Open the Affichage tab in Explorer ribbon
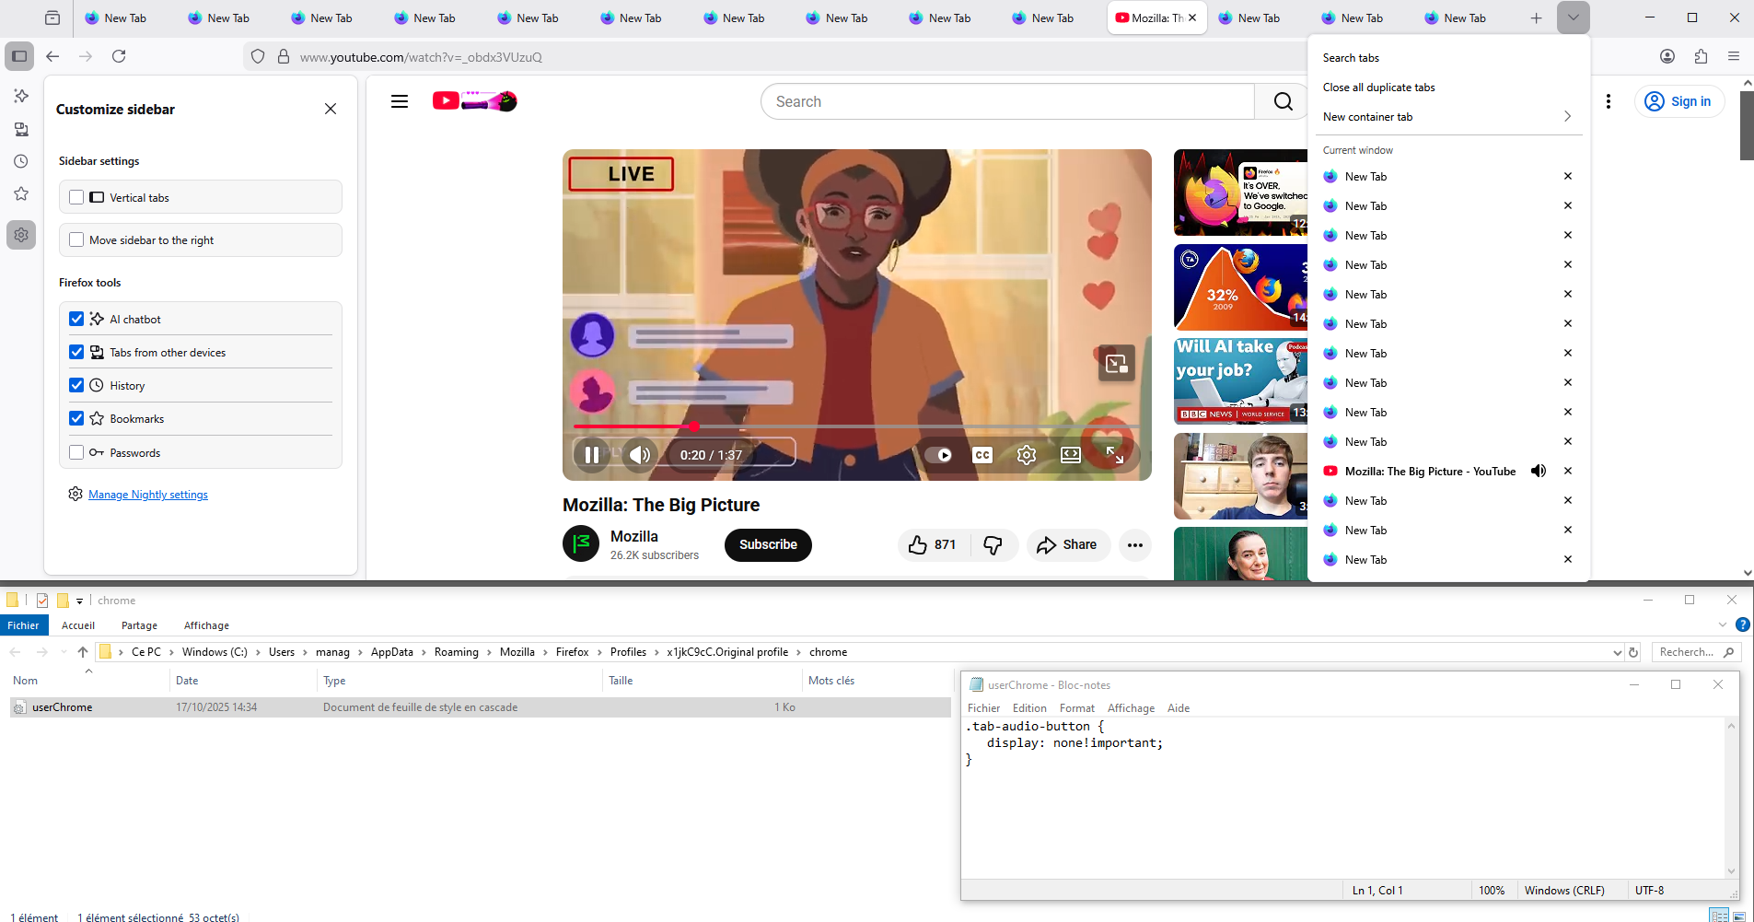Image resolution: width=1754 pixels, height=922 pixels. 206,625
